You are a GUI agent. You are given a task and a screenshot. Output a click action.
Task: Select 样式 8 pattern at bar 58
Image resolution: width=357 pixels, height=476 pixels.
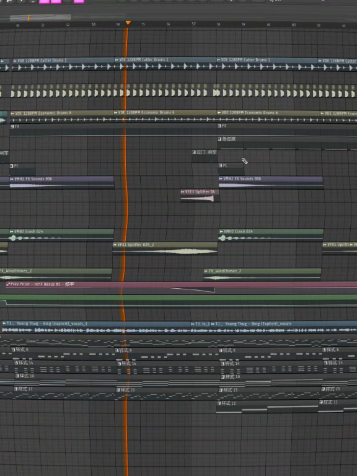coord(270,354)
